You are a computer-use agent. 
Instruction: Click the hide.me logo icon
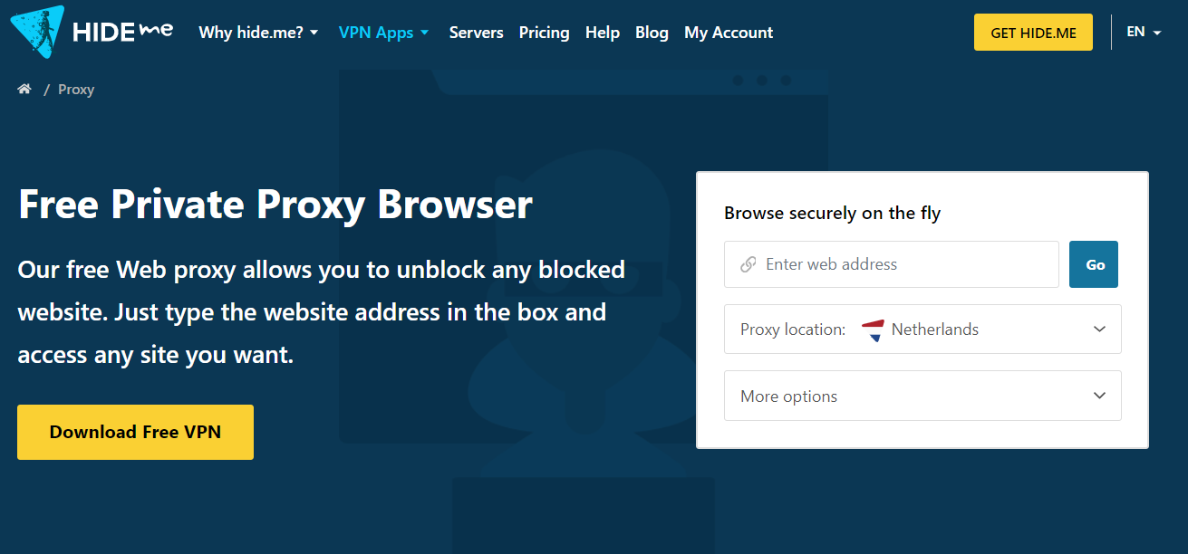pos(37,32)
